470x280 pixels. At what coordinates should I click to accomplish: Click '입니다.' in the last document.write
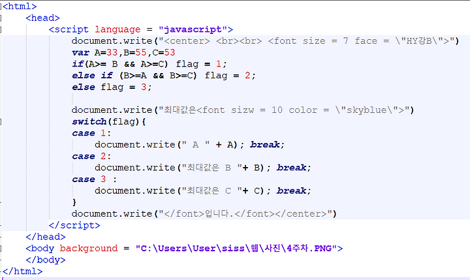(219, 213)
